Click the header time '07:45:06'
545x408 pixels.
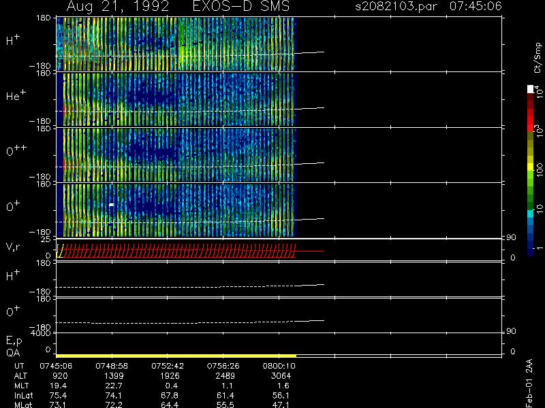pyautogui.click(x=476, y=6)
